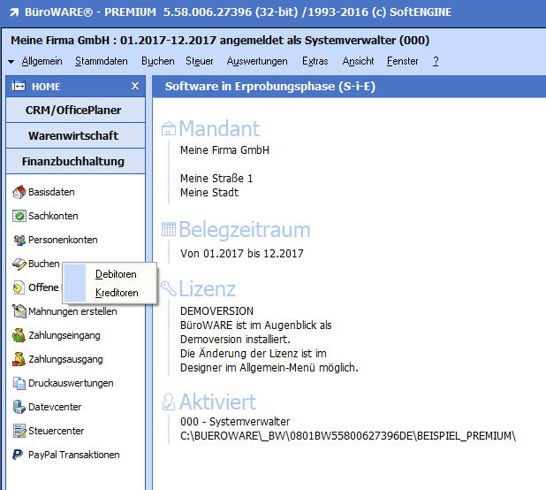
Task: Click the Offene Posten tag icon
Action: tap(19, 287)
